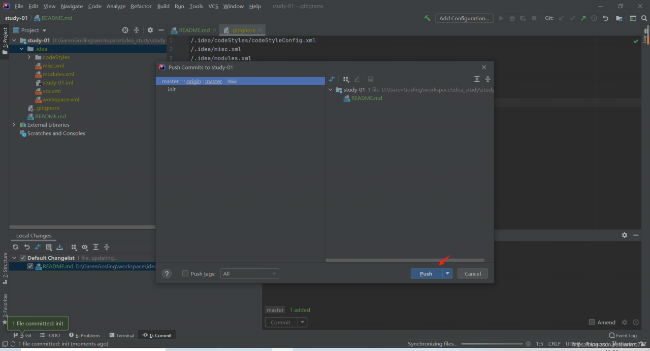Click Collapse All icon in Local Changes toolbar
Image resolution: width=650 pixels, height=351 pixels.
tap(107, 247)
